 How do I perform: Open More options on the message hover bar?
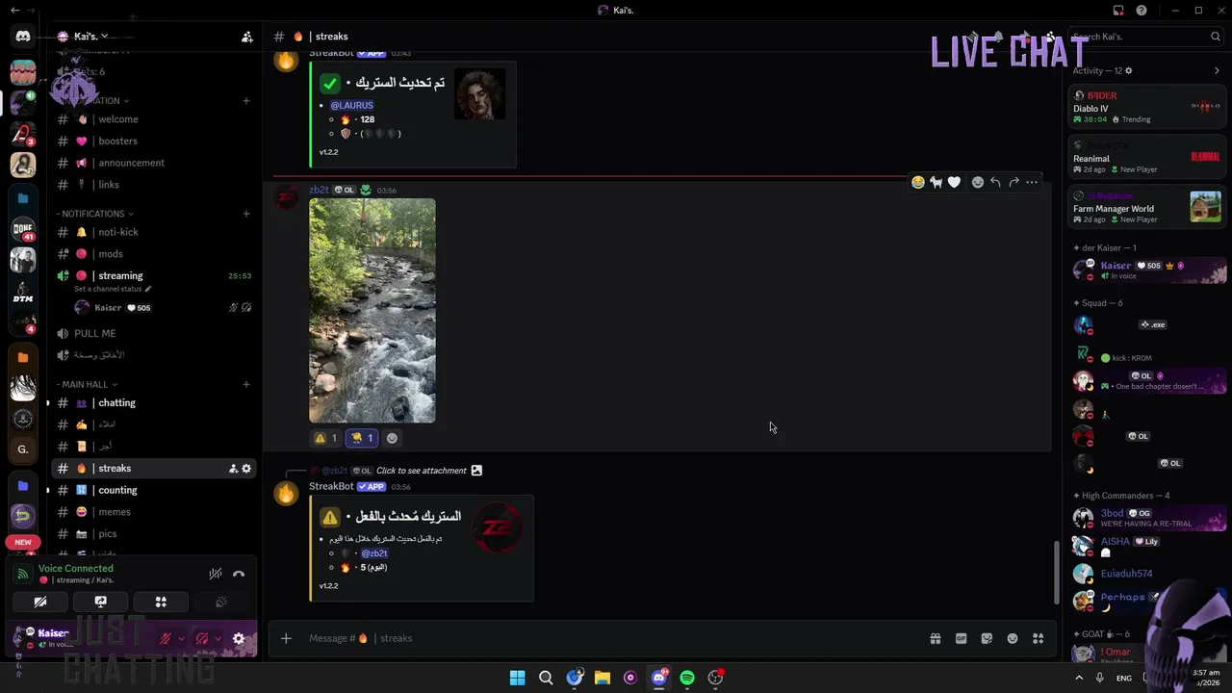click(1032, 182)
